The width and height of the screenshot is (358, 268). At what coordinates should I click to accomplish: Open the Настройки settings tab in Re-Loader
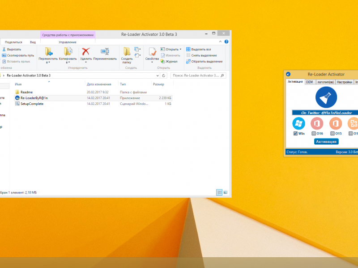point(344,82)
